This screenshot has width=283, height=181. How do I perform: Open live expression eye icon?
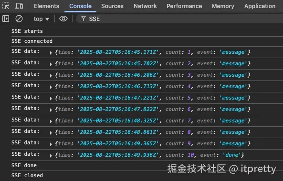click(63, 19)
